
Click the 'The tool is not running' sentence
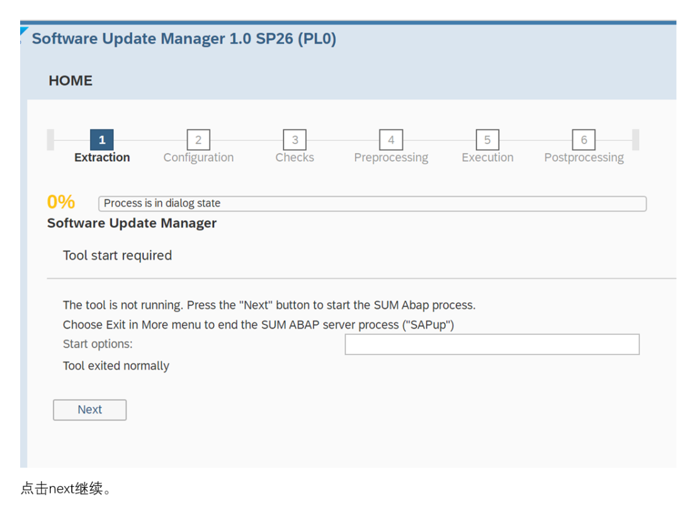click(x=269, y=305)
